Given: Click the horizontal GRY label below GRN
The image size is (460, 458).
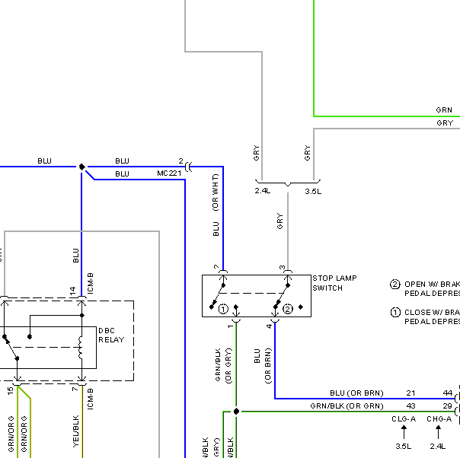Looking at the screenshot, I should pyautogui.click(x=445, y=123).
